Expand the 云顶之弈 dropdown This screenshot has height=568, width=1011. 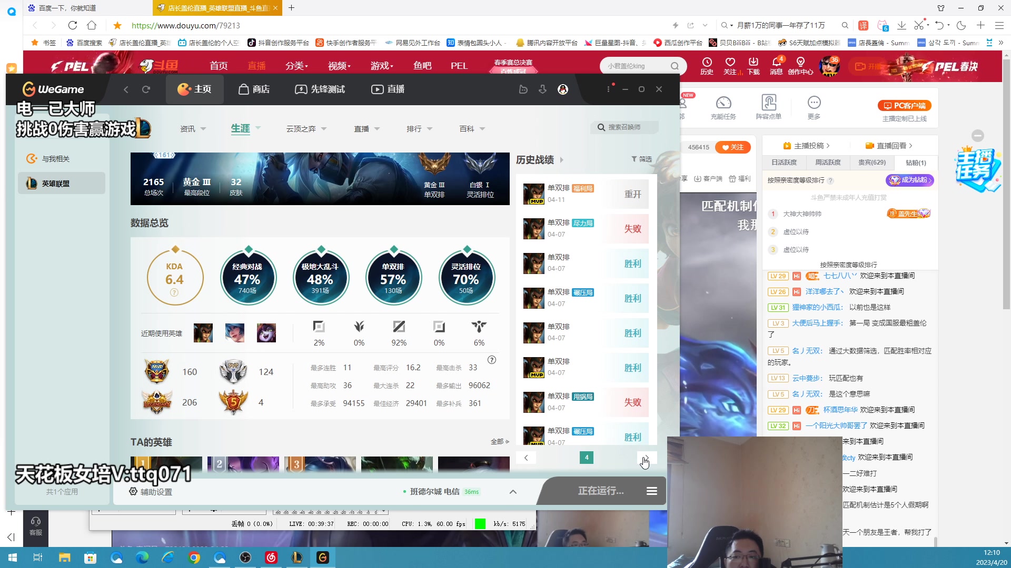pyautogui.click(x=306, y=129)
